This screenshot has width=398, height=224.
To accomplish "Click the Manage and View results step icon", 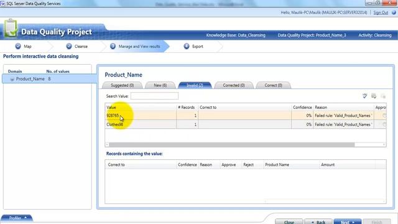I will pos(113,46).
